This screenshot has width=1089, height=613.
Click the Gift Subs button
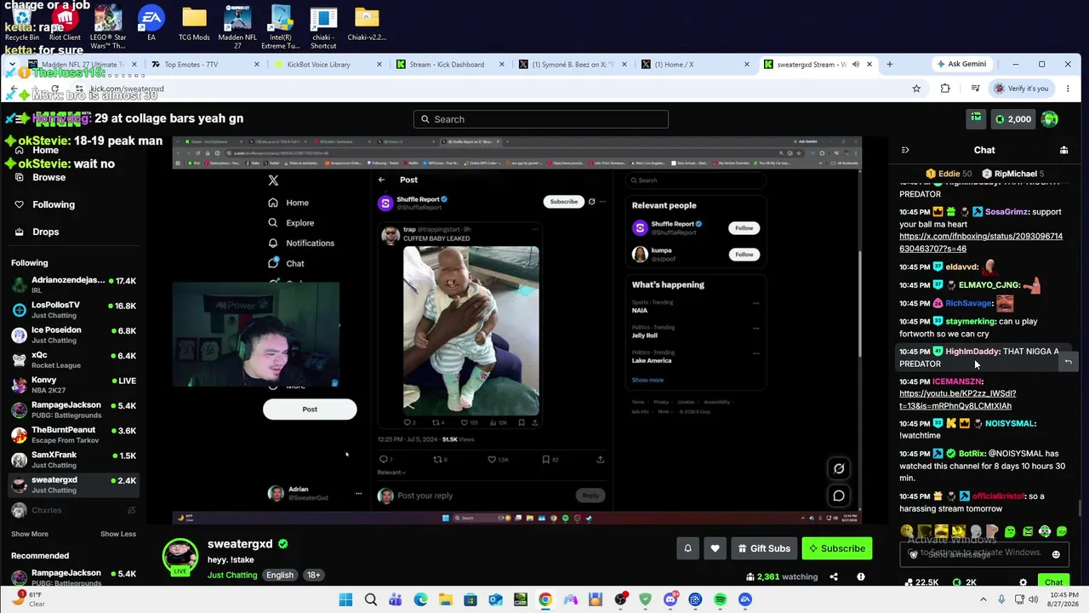764,548
